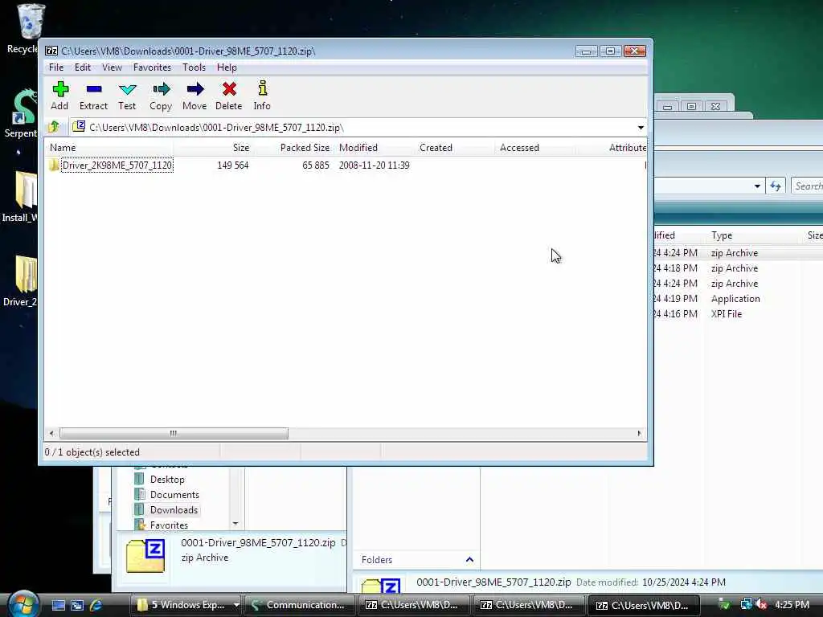The width and height of the screenshot is (823, 617).
Task: Open the Windows Start orb
Action: 23,604
